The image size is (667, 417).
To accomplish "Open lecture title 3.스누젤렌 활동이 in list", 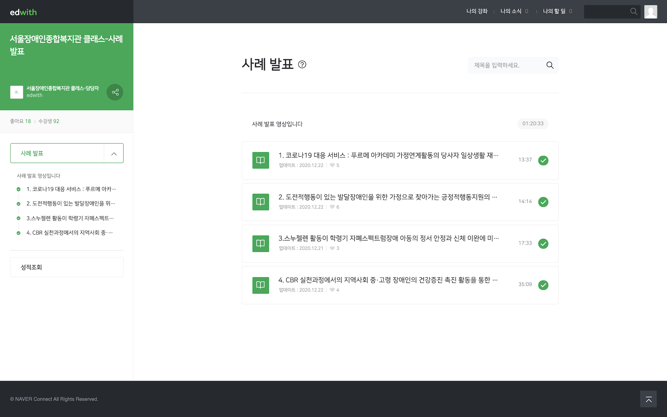I will (388, 238).
